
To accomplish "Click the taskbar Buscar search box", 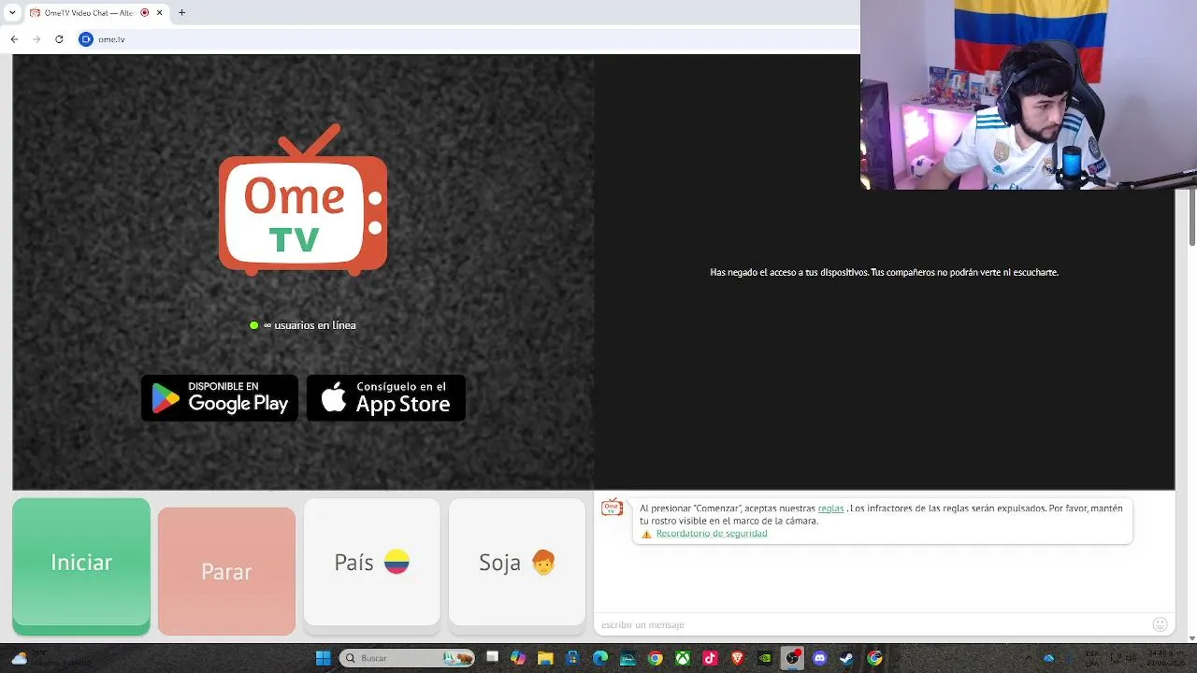I will (x=407, y=658).
